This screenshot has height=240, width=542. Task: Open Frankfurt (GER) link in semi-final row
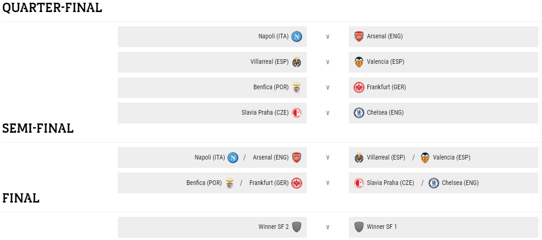click(x=269, y=183)
